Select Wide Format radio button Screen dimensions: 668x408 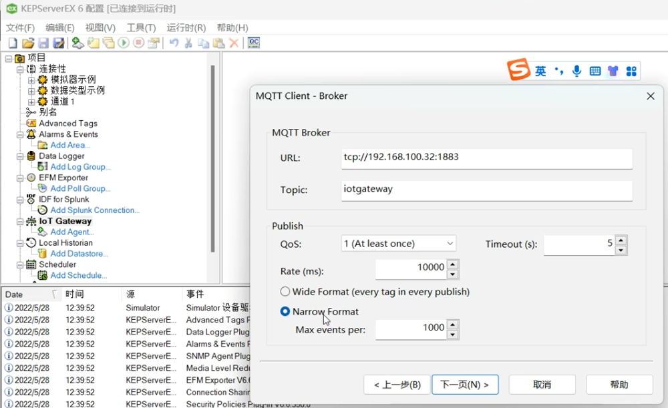pos(285,291)
